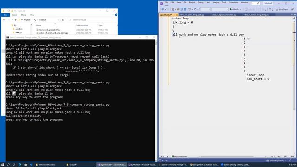Open View tab in File Explorer ribbon
The height and width of the screenshot is (167, 297).
point(32,15)
